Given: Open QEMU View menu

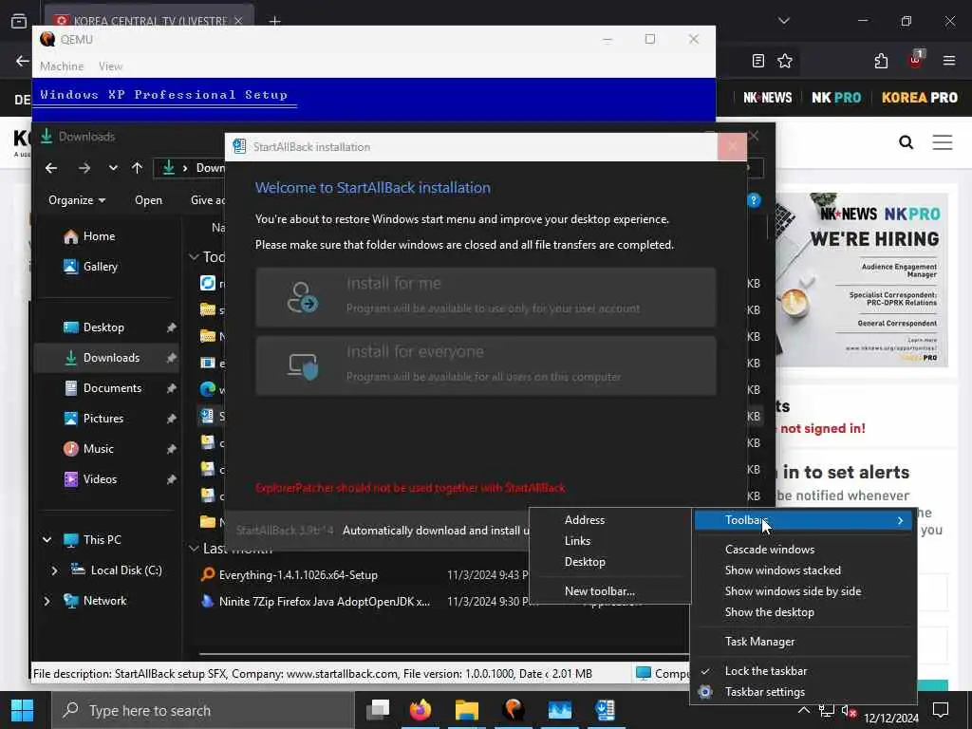Looking at the screenshot, I should pyautogui.click(x=110, y=66).
